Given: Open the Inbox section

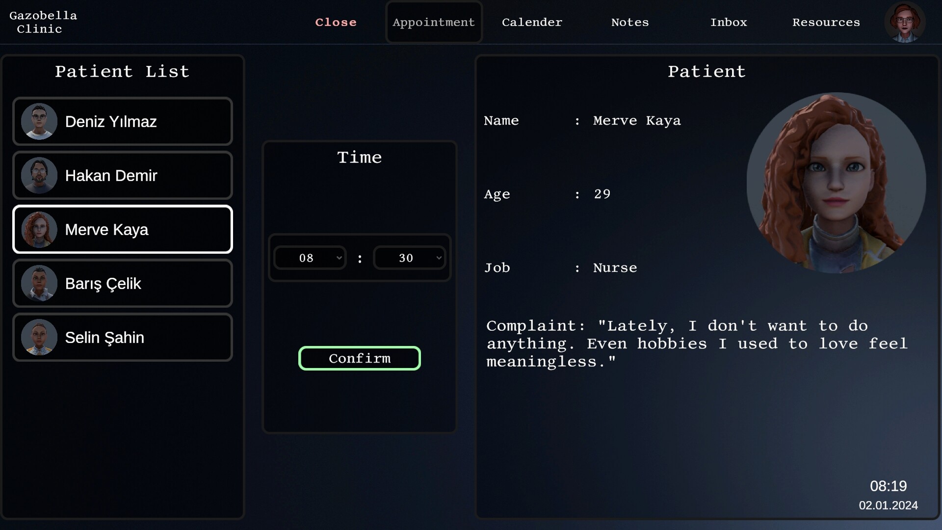Looking at the screenshot, I should [729, 22].
